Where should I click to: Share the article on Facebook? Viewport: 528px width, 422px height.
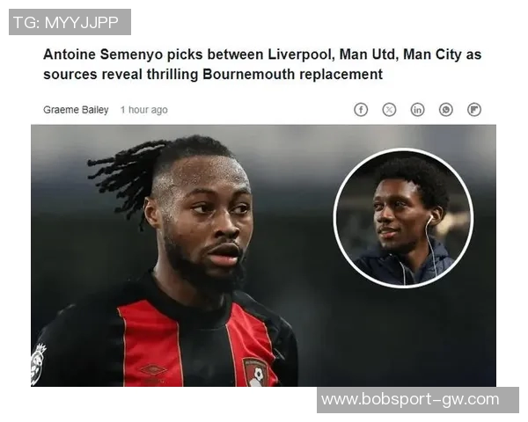pos(361,110)
